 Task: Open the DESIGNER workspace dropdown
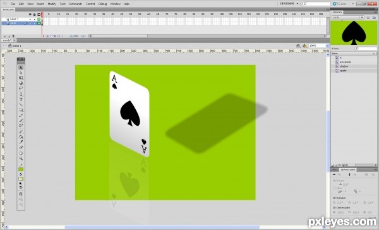[x=289, y=4]
